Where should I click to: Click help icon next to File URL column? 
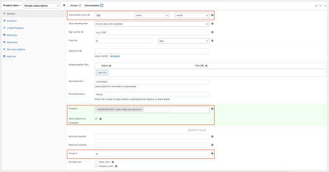tap(207, 66)
